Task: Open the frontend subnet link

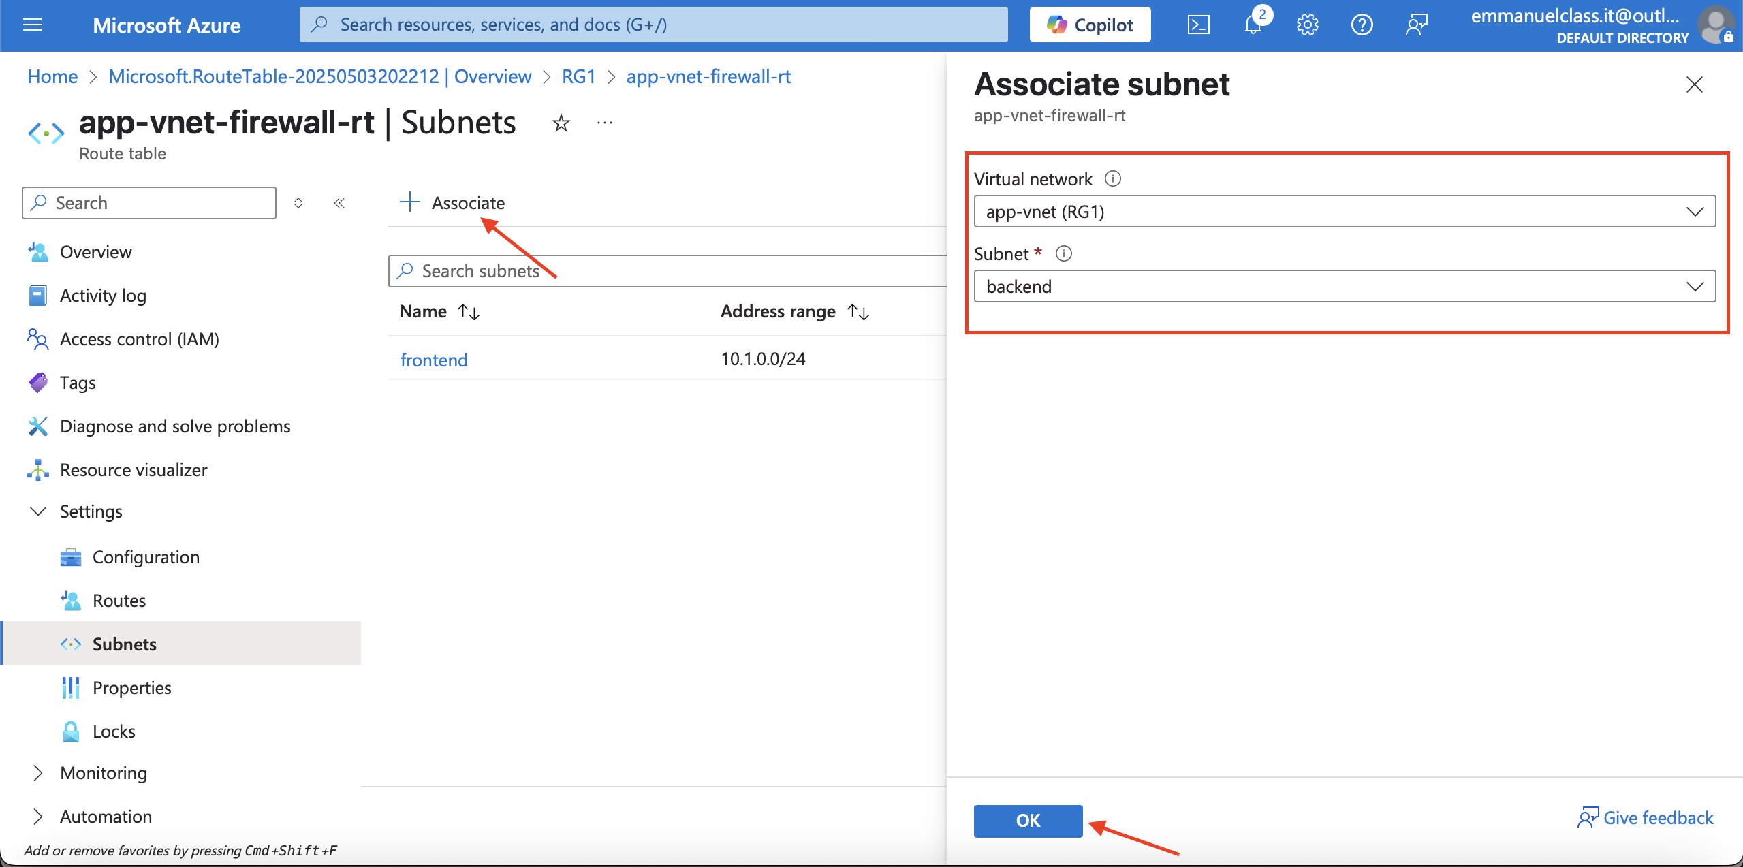Action: point(434,360)
